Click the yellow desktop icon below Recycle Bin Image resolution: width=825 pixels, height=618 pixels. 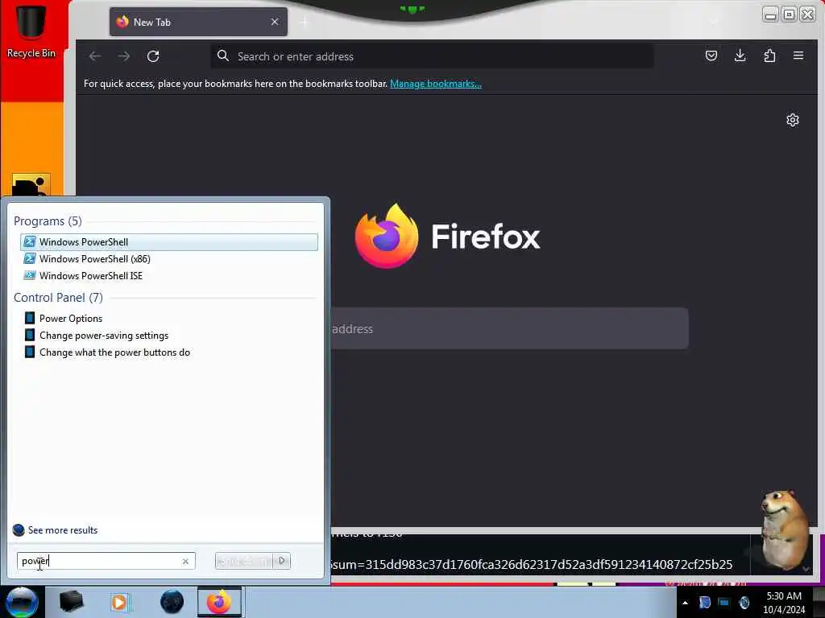[x=31, y=185]
